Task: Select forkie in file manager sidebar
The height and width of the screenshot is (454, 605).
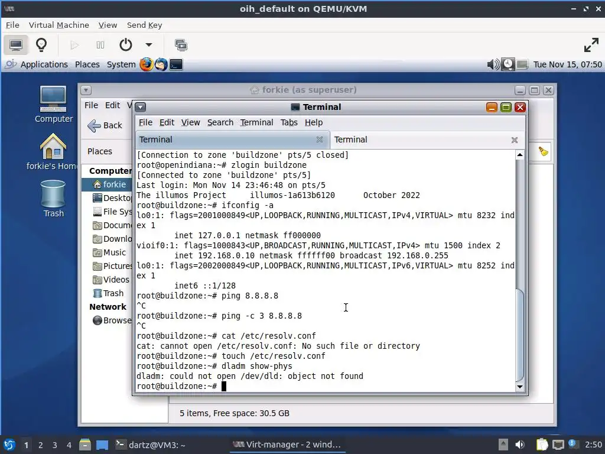Action: point(107,184)
